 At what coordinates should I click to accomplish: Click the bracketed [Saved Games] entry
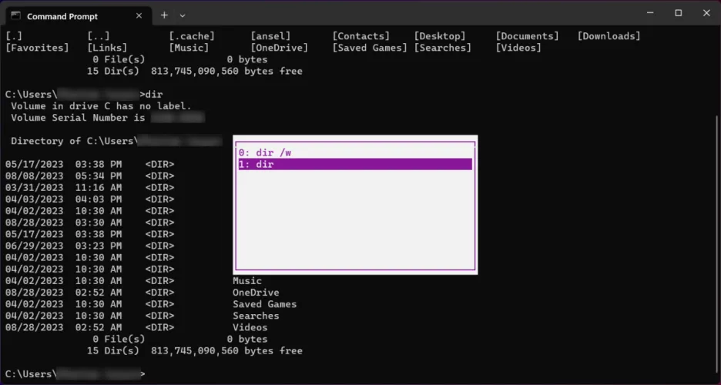[x=370, y=48]
